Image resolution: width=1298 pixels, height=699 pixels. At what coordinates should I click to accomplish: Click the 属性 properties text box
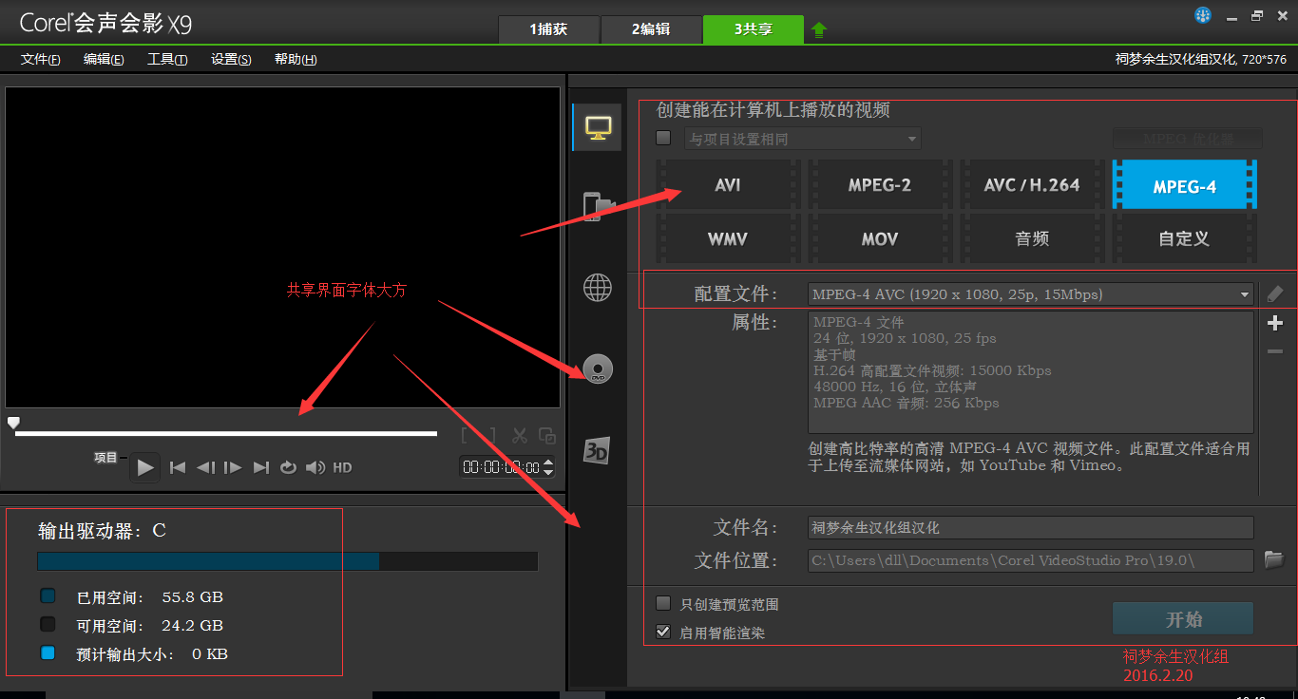[x=1031, y=372]
